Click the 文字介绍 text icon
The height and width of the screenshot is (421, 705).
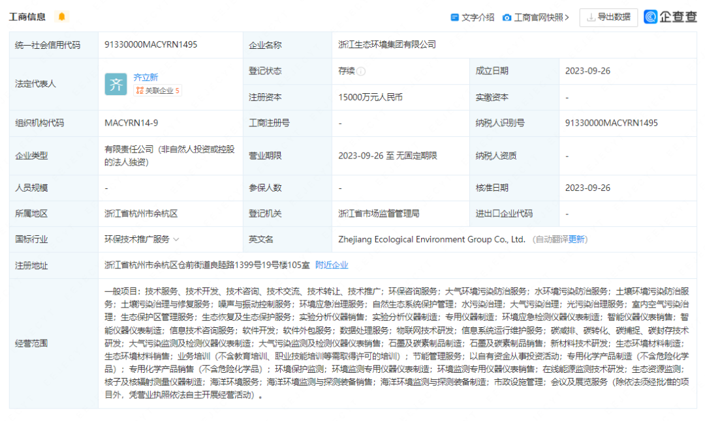pyautogui.click(x=455, y=18)
